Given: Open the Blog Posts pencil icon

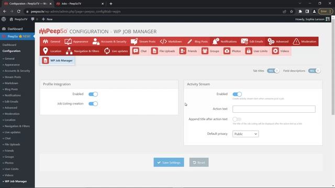Looking at the screenshot, I should point(189,41).
